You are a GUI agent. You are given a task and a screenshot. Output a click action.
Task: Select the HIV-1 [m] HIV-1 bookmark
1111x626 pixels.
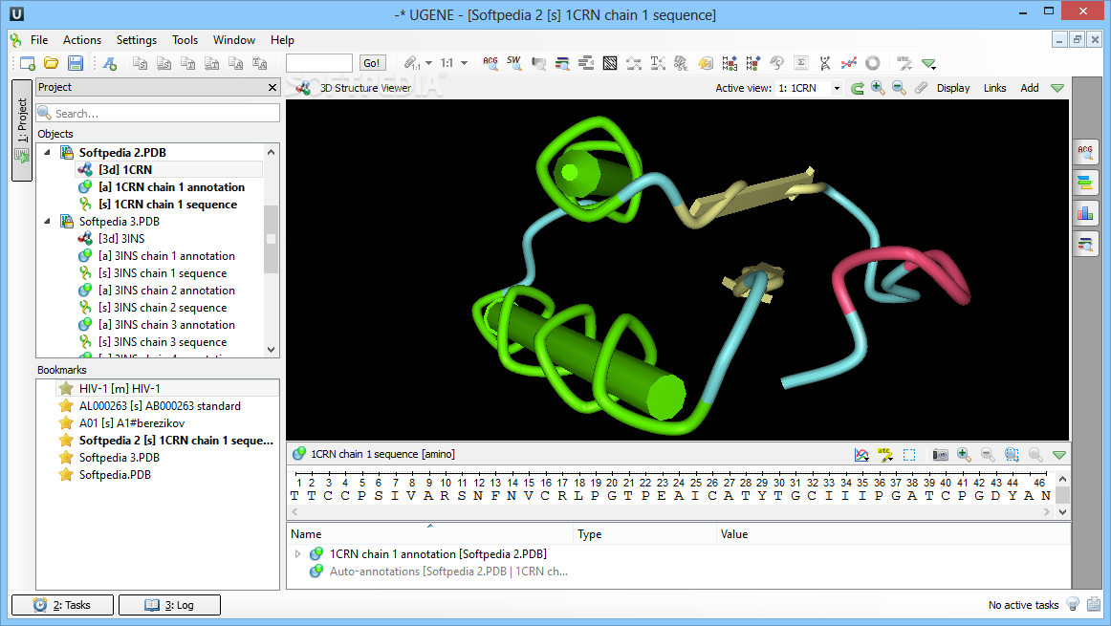click(x=120, y=389)
